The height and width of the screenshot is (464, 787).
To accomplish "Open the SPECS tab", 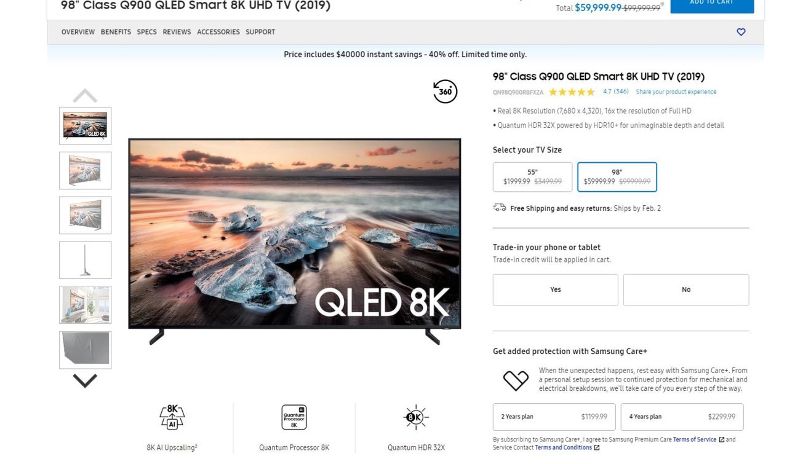I will 146,32.
